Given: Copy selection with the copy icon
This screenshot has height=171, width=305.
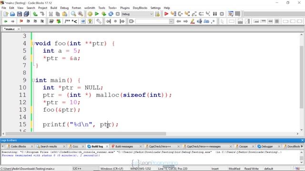Looking at the screenshot, I should point(58,14).
